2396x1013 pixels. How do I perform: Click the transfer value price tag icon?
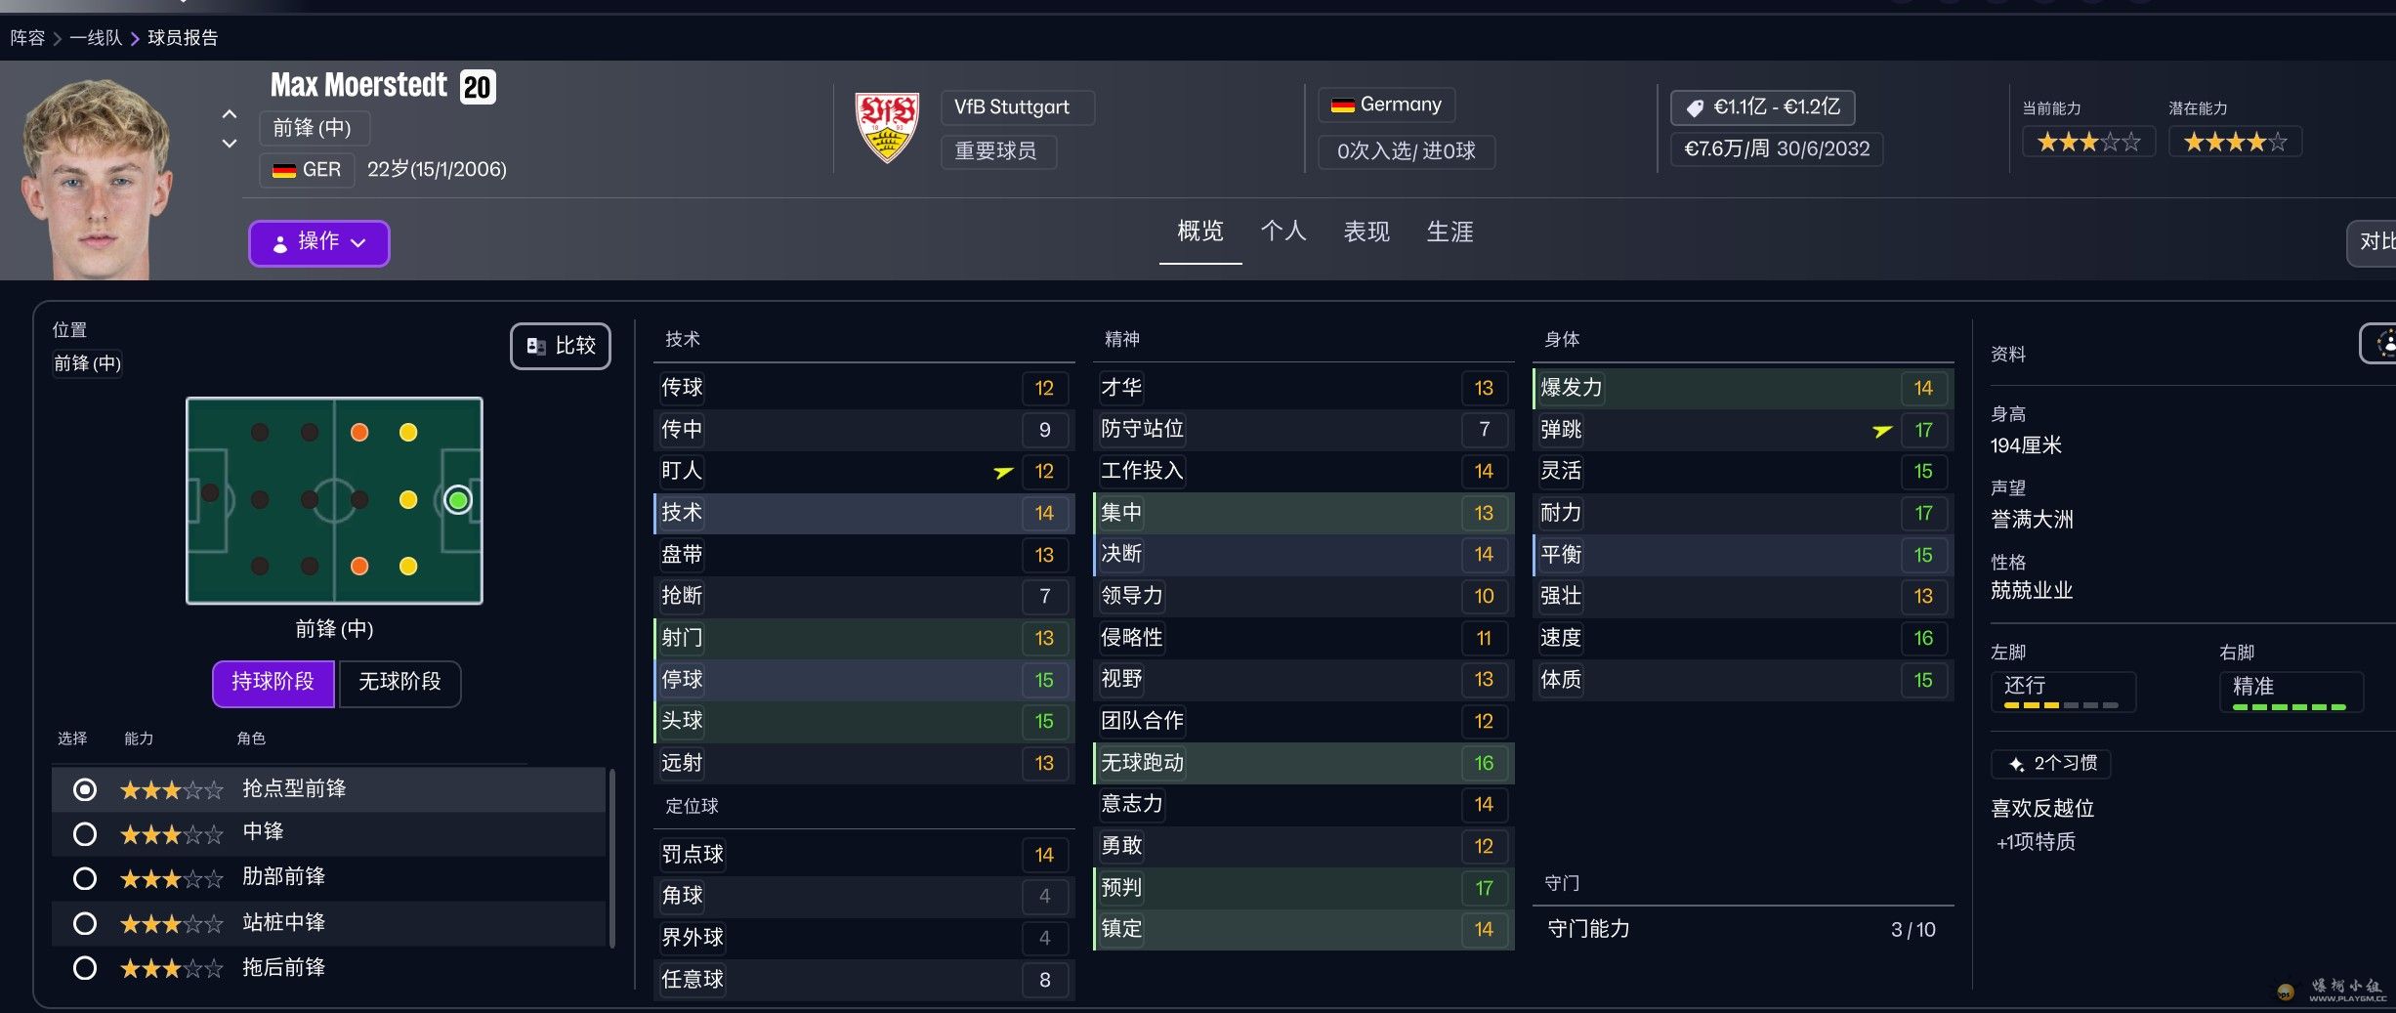point(1695,107)
